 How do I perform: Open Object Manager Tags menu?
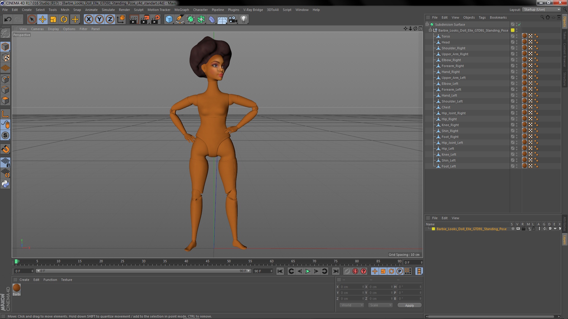[482, 17]
